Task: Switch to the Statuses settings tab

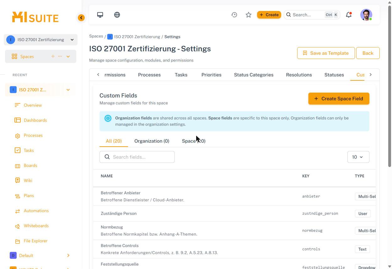Action: 334,75
